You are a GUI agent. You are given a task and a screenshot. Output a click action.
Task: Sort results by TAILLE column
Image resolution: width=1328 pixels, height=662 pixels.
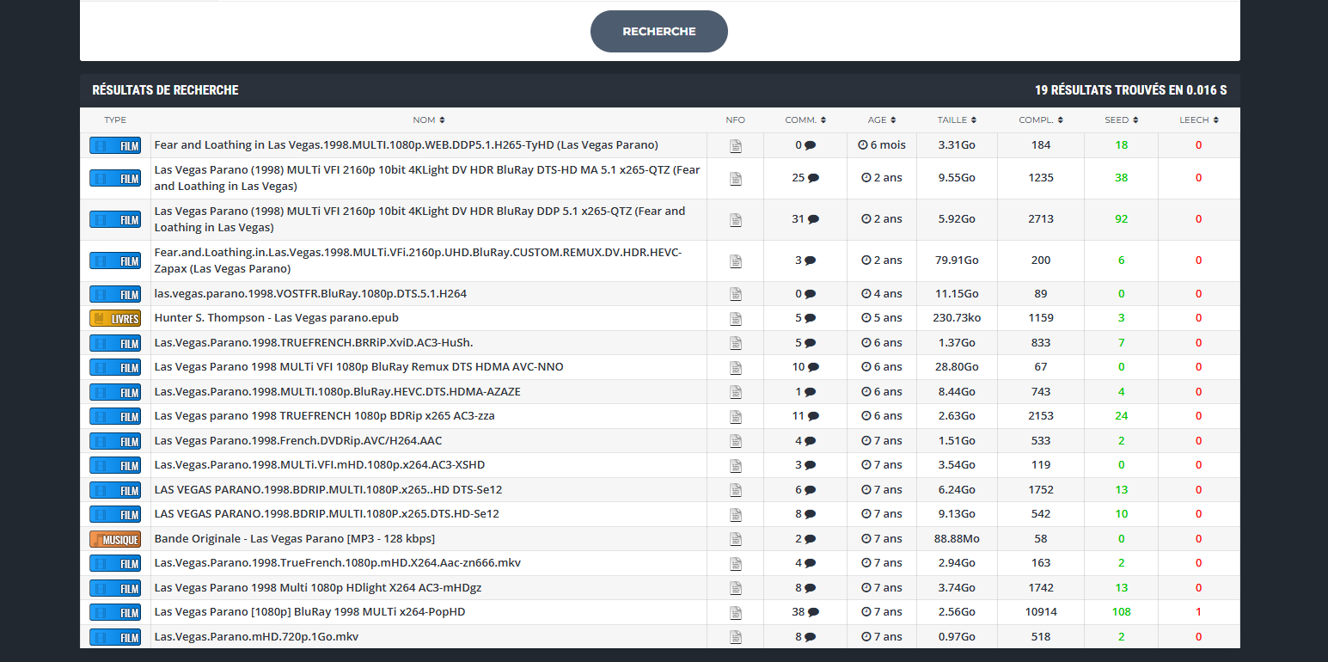(957, 120)
